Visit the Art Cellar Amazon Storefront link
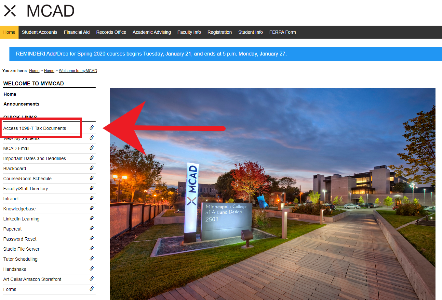 coord(32,279)
